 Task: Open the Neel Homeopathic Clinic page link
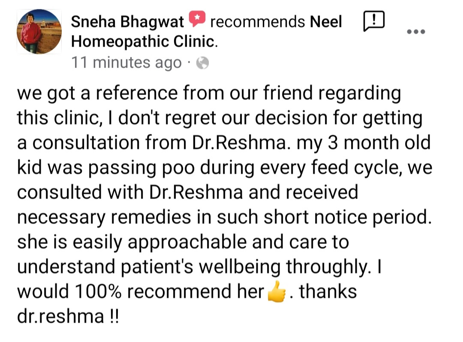[x=144, y=41]
